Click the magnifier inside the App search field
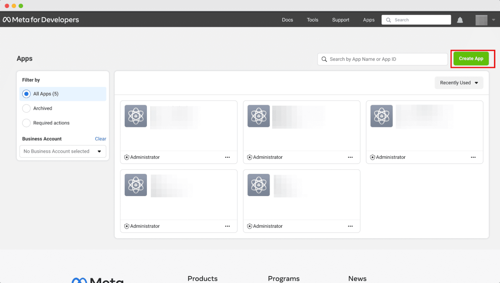Image resolution: width=500 pixels, height=283 pixels. 324,59
